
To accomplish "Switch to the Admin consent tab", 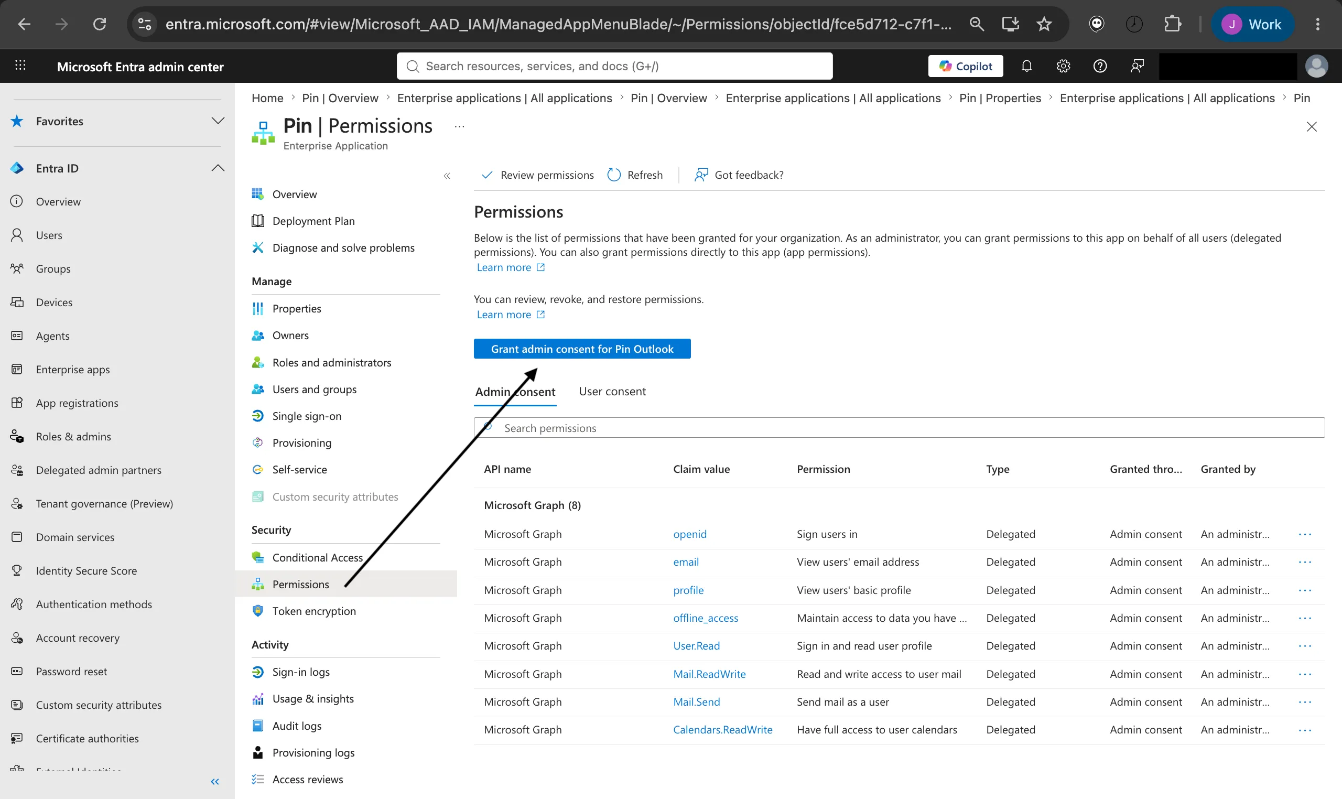I will coord(515,392).
